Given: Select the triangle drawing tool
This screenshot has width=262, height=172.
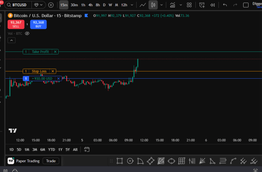Looking at the screenshot, I should coord(213,161).
